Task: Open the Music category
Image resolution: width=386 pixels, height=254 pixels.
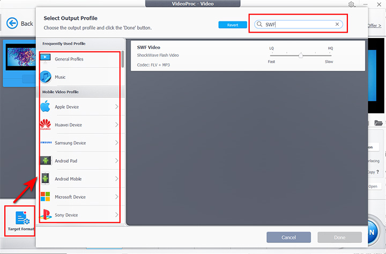Action: pos(80,77)
